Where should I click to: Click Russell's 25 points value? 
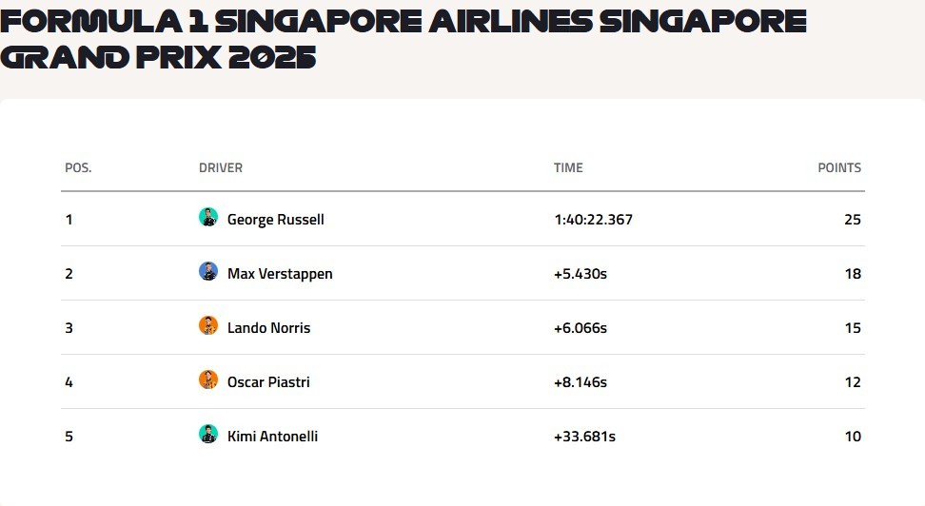click(x=852, y=220)
